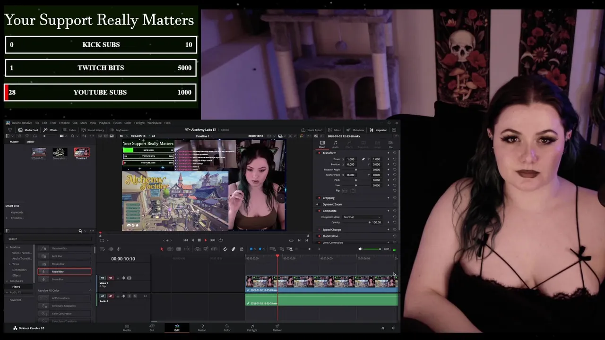Viewport: 605px width, 340px height.
Task: Open the Timeline menu
Action: [64, 123]
